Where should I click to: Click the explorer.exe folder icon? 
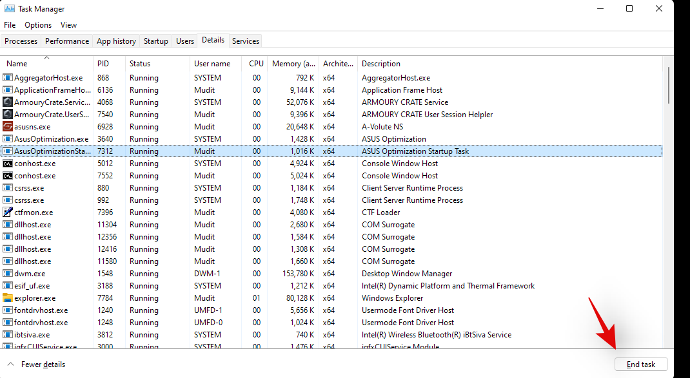click(8, 298)
